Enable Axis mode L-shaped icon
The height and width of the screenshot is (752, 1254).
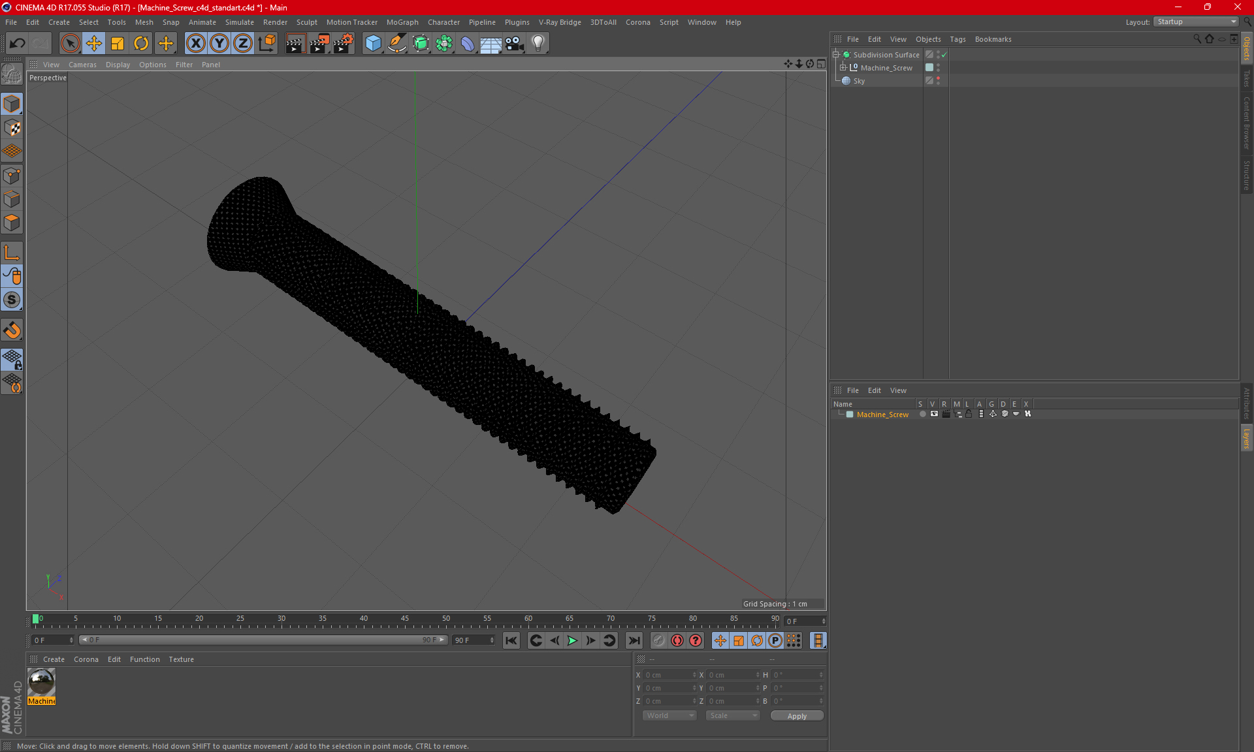[12, 253]
